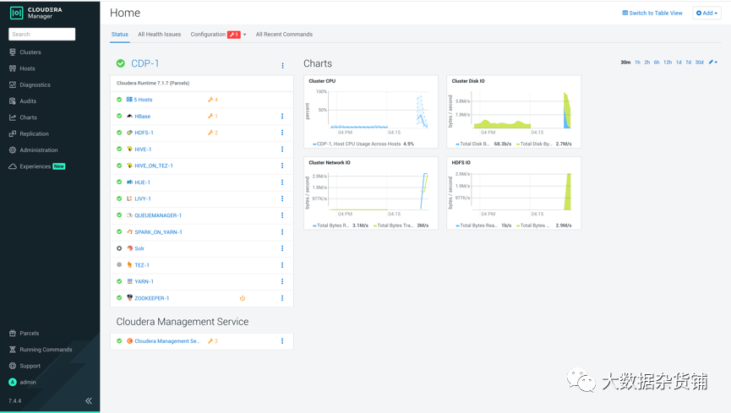The width and height of the screenshot is (731, 413).
Task: Open the ZOOKEEPER-1 service
Action: coord(151,298)
